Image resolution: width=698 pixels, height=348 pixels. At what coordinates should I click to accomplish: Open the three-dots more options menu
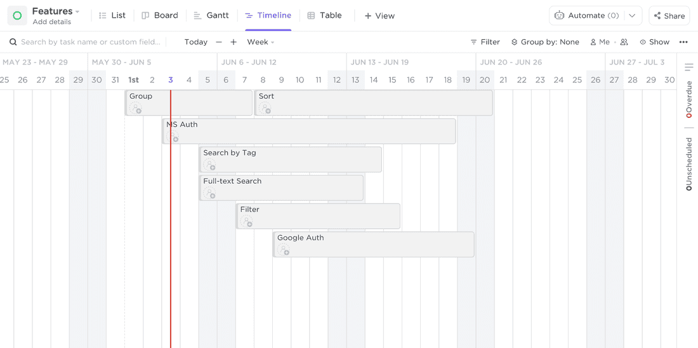pyautogui.click(x=683, y=42)
